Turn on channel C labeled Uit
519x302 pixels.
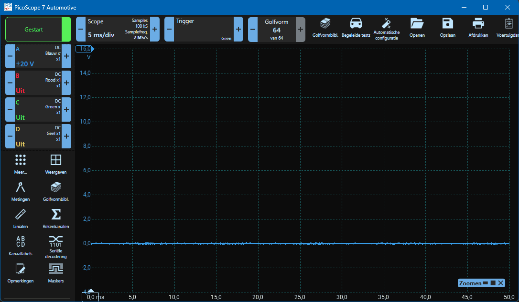pyautogui.click(x=38, y=110)
